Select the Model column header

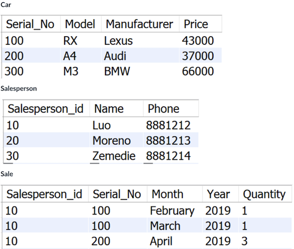(x=81, y=24)
